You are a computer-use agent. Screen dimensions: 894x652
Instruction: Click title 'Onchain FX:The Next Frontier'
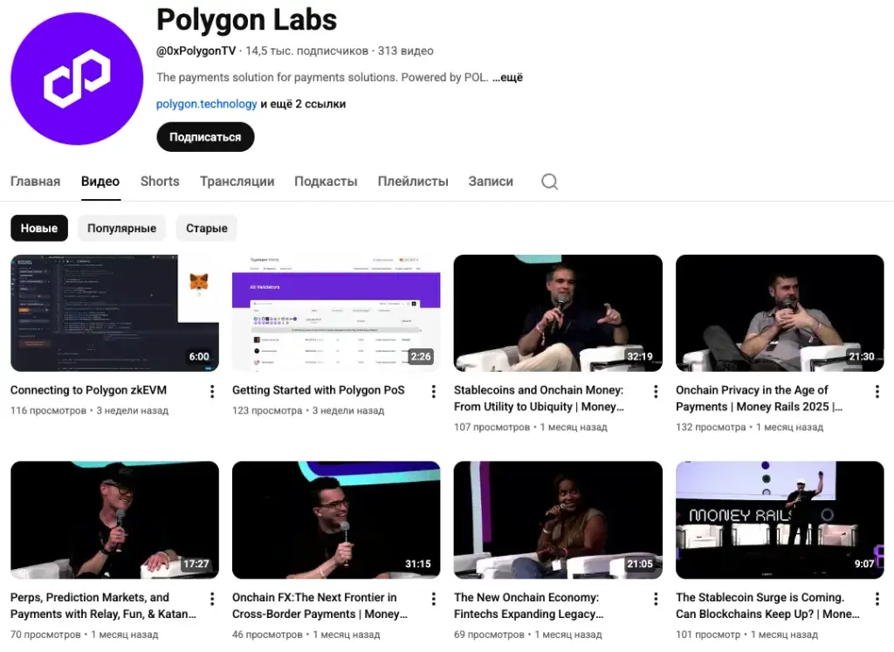point(320,606)
